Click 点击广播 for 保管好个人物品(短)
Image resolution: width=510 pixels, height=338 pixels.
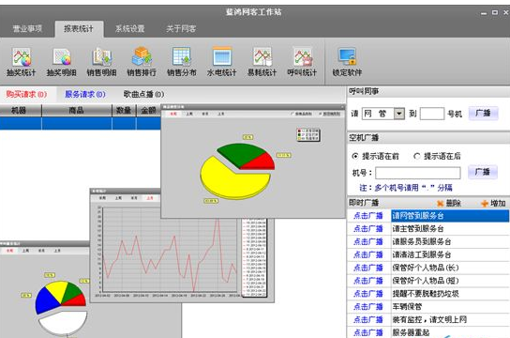click(x=368, y=281)
